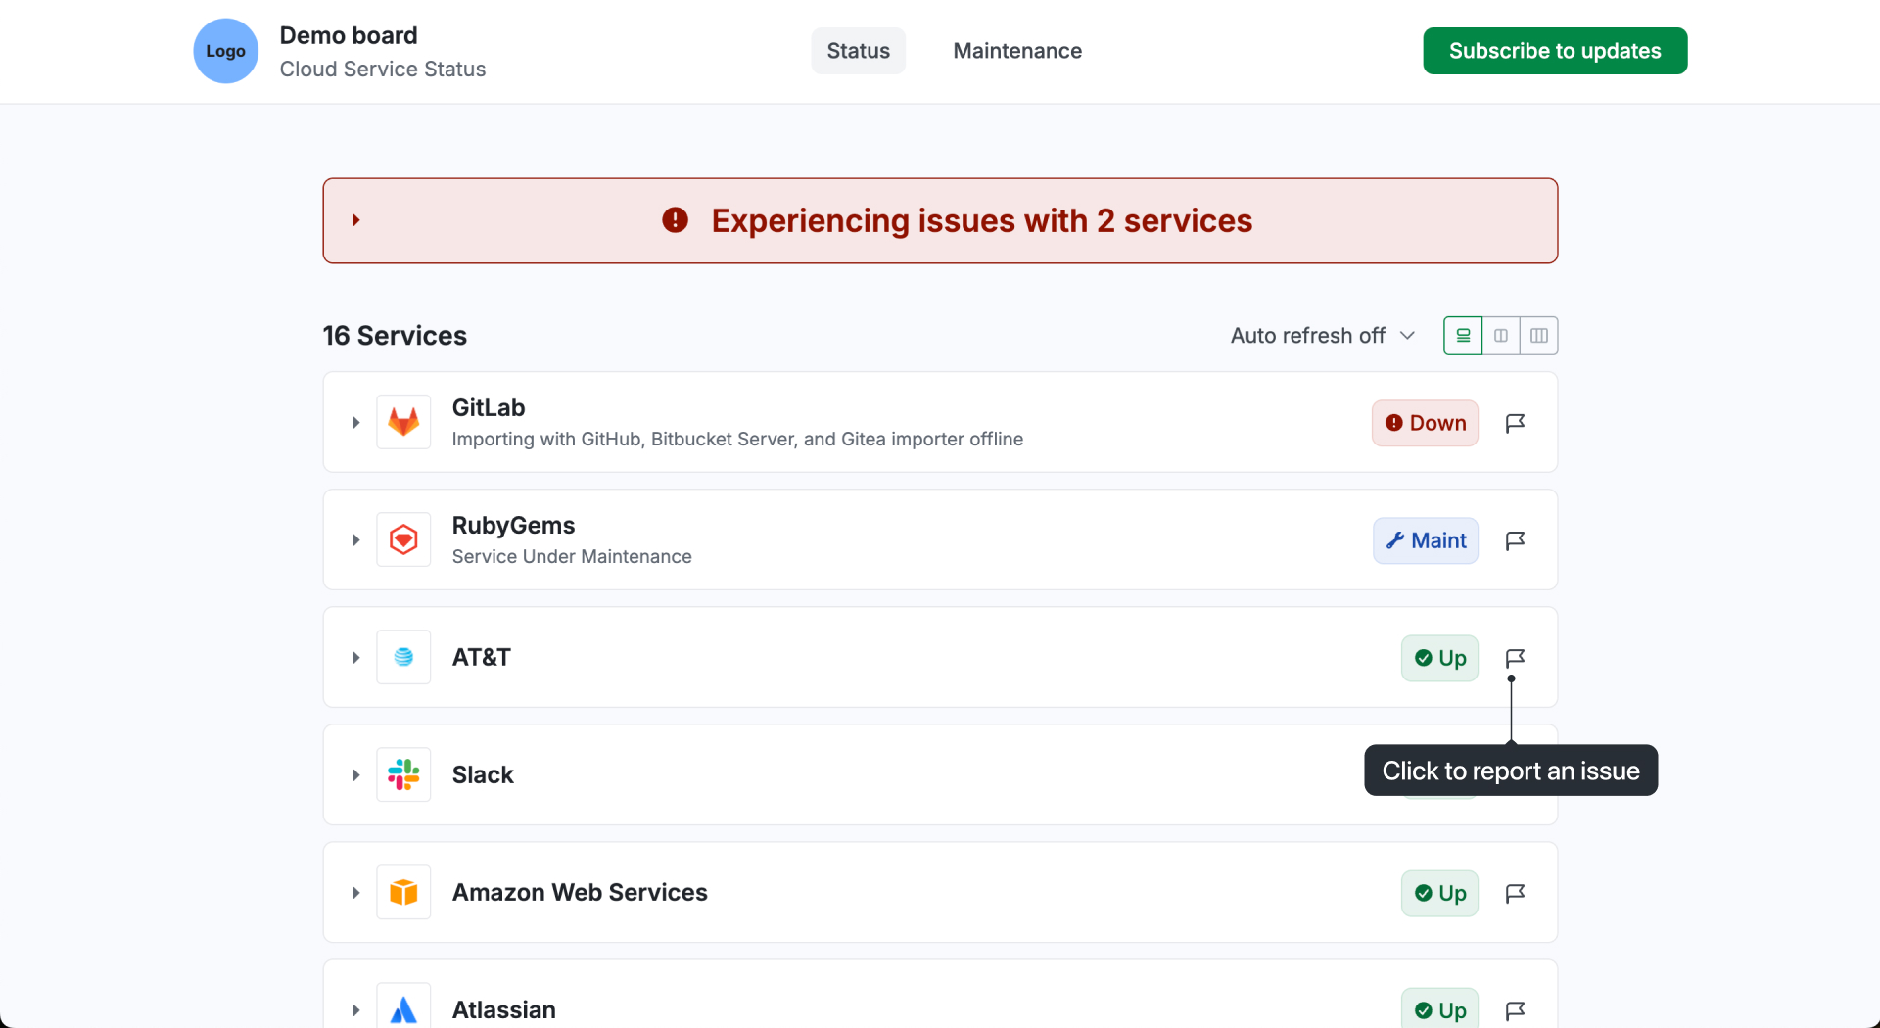The image size is (1880, 1028).
Task: Expand the Amazon Web Services row
Action: (356, 893)
